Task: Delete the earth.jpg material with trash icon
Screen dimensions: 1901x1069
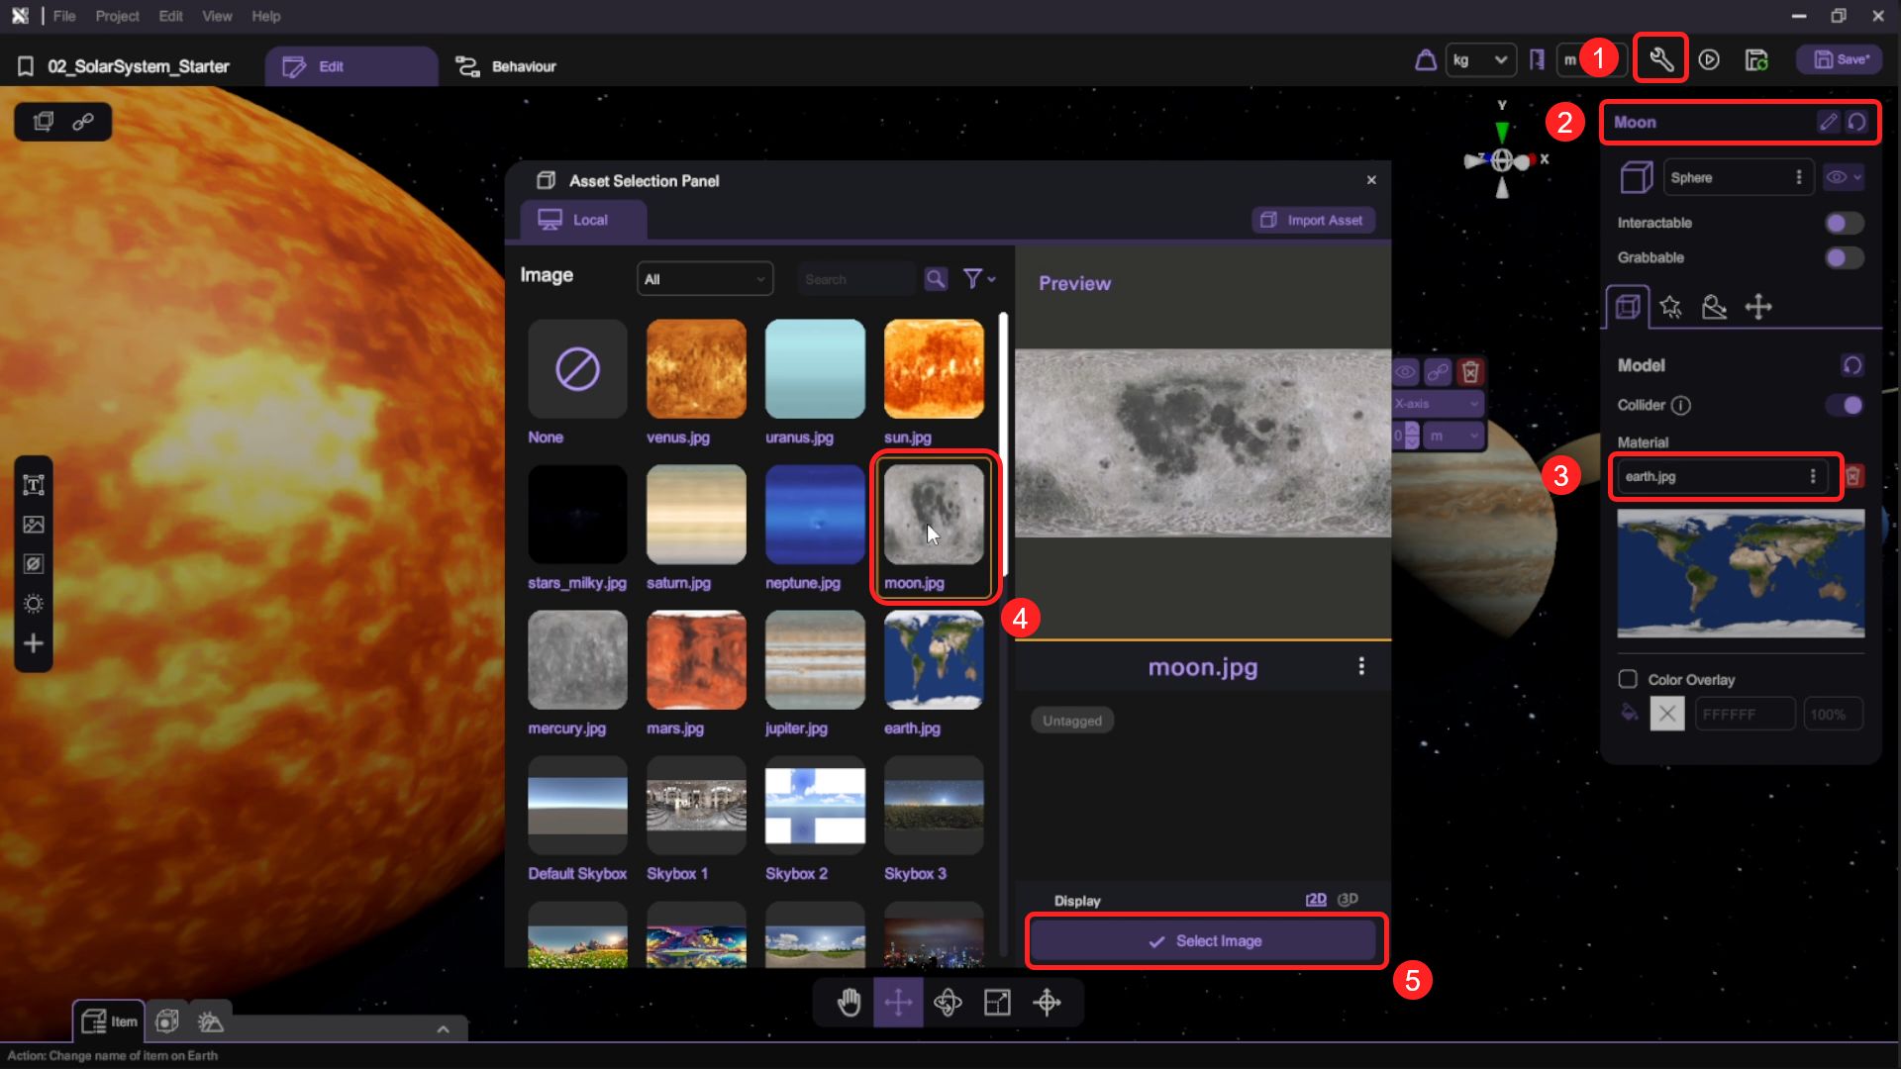Action: (x=1853, y=476)
